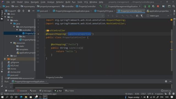Viewport: 176px width, 99px height.
Task: Open the File menu
Action: pyautogui.click(x=8, y=2)
